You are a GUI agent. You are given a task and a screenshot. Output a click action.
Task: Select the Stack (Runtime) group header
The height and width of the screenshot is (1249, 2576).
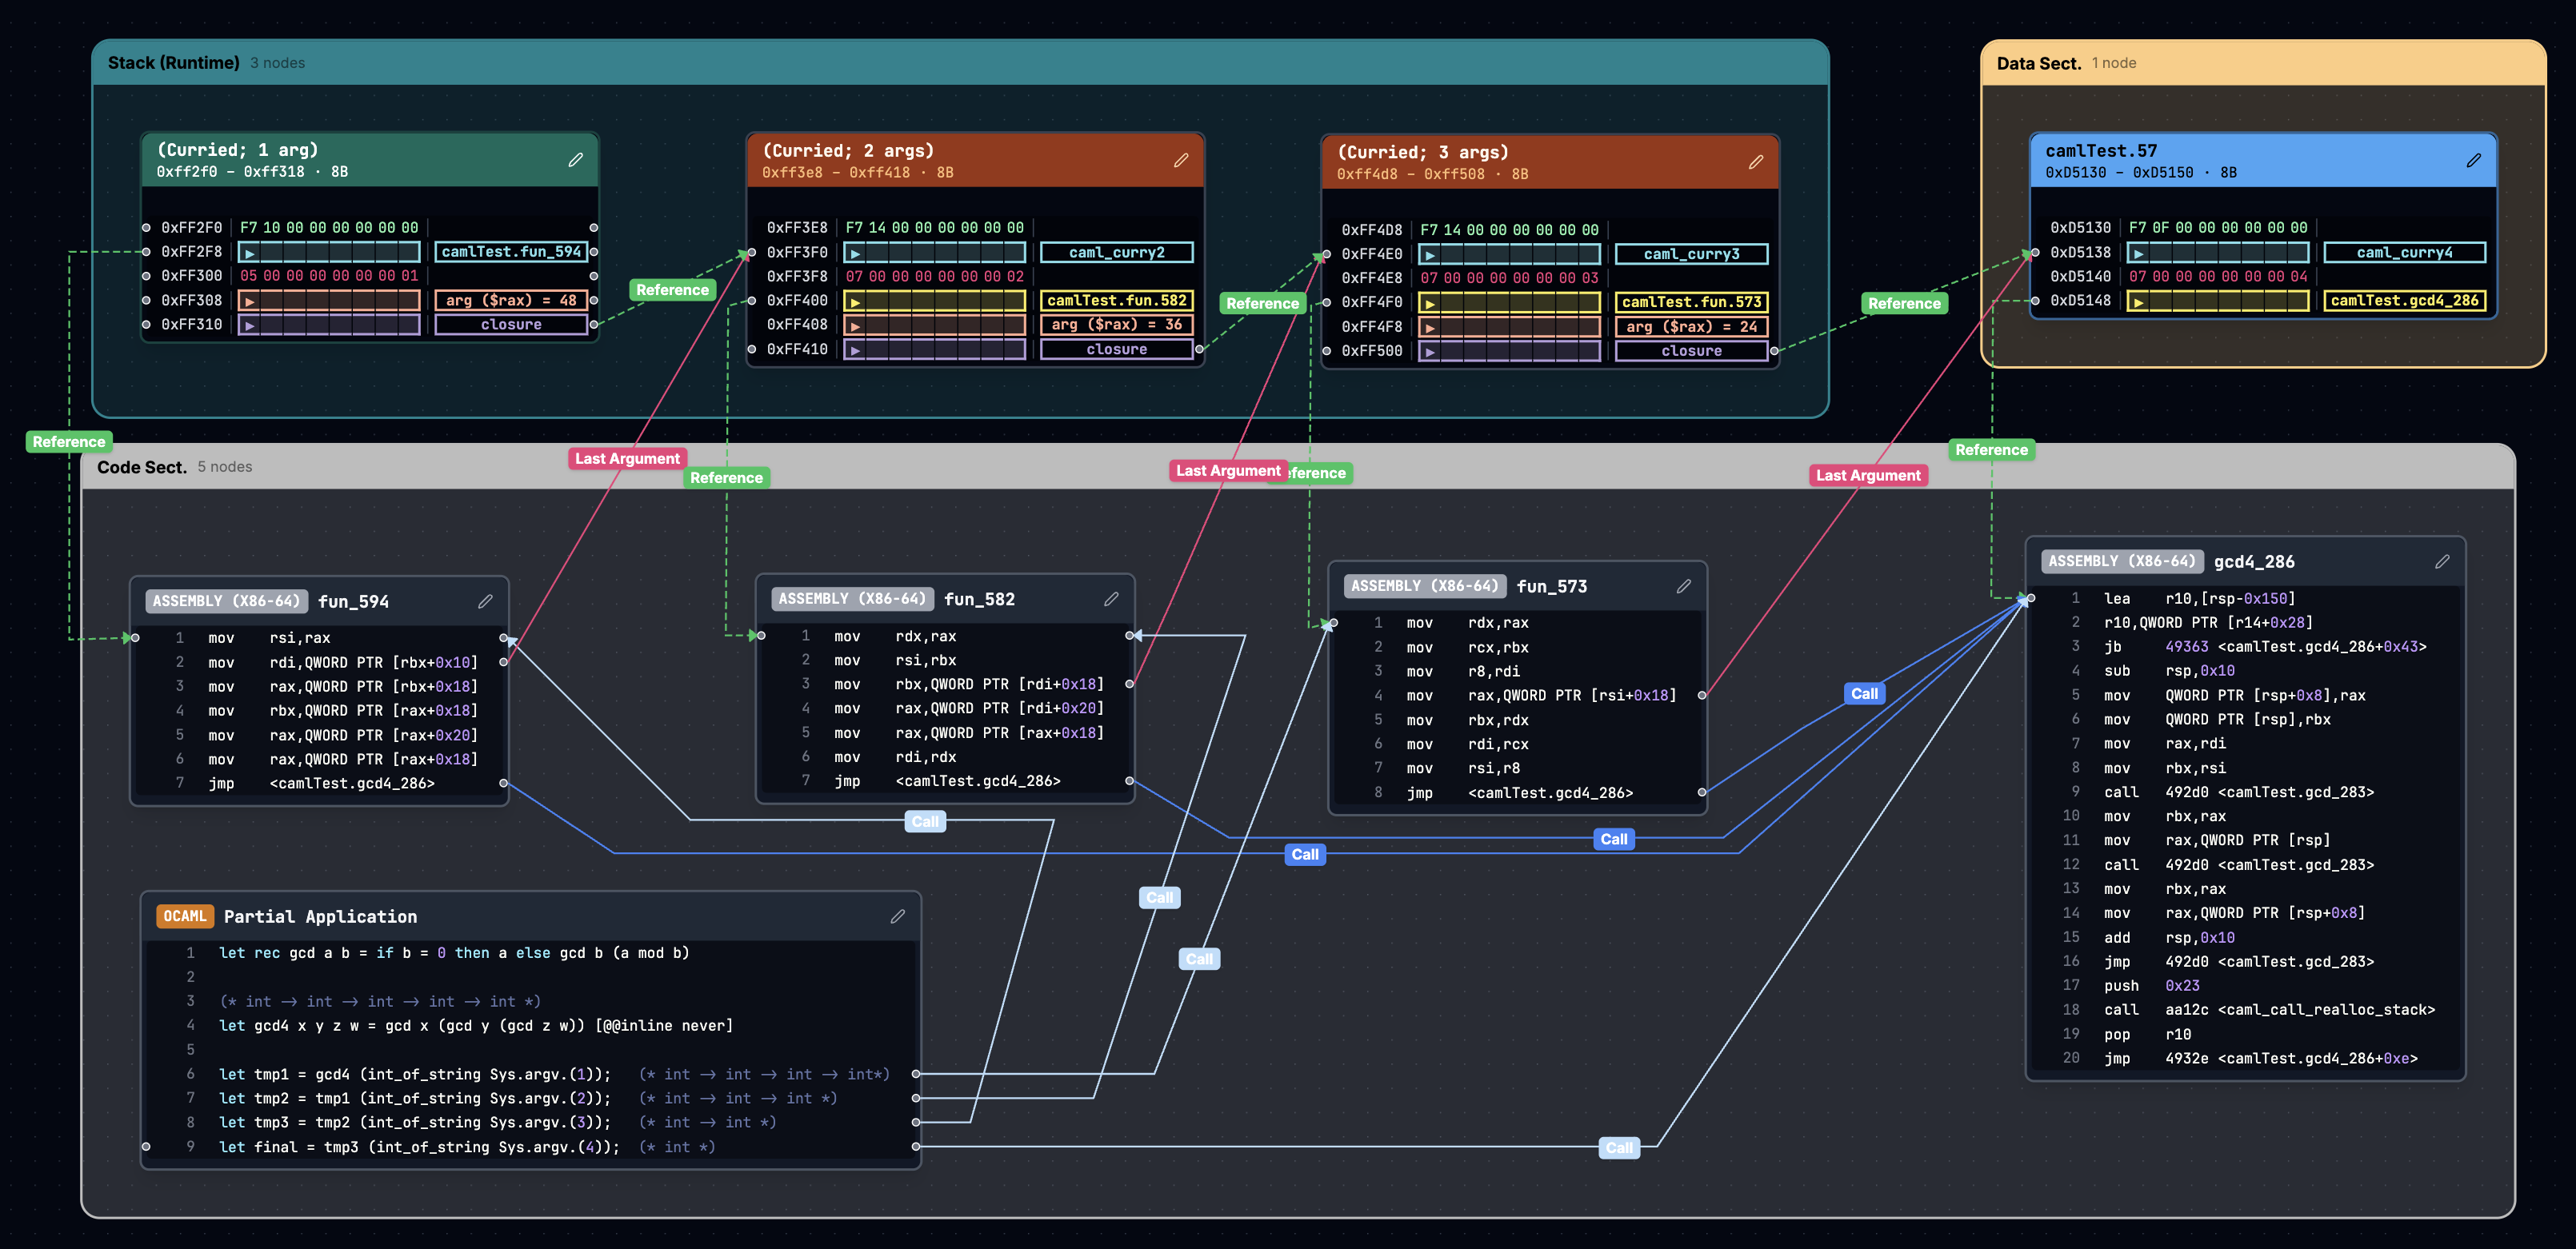click(960, 63)
